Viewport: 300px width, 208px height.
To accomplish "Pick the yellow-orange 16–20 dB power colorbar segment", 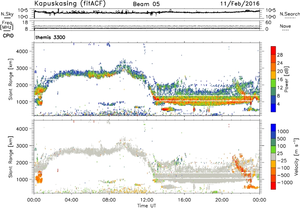I will [273, 75].
